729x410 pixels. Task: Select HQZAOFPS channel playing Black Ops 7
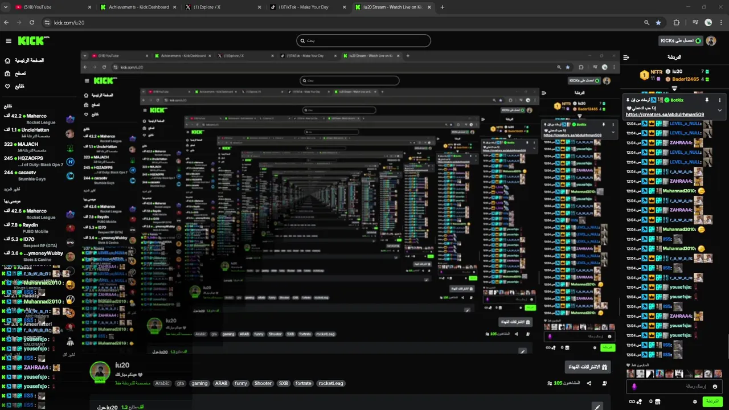[x=39, y=161]
